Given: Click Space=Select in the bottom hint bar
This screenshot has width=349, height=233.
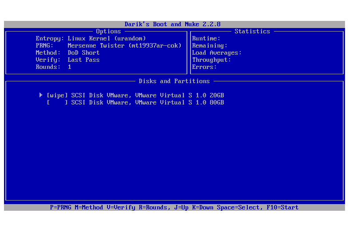Looking at the screenshot, I should pos(238,208).
